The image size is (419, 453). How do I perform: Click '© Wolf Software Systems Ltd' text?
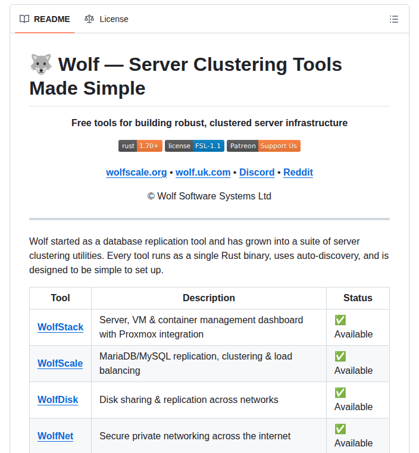209,196
